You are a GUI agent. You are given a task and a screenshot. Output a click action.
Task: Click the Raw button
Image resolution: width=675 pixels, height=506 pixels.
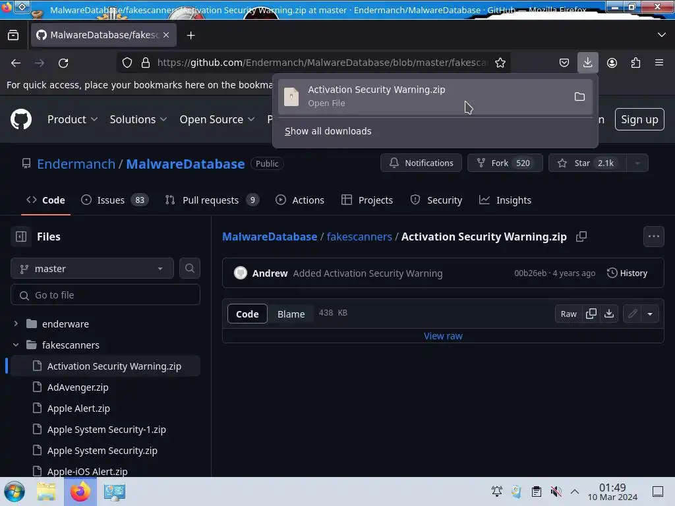pos(568,314)
